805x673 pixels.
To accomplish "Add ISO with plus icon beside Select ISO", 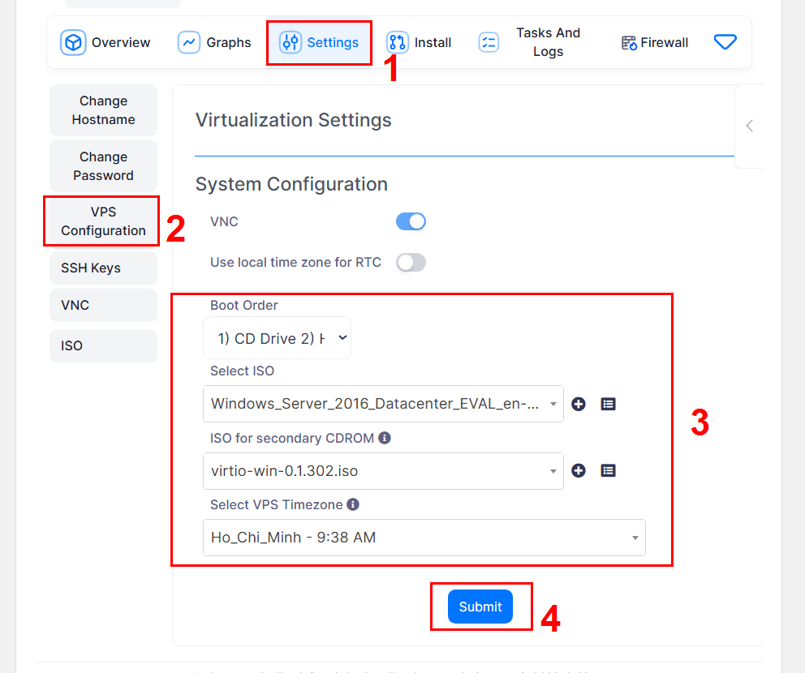I will (579, 405).
